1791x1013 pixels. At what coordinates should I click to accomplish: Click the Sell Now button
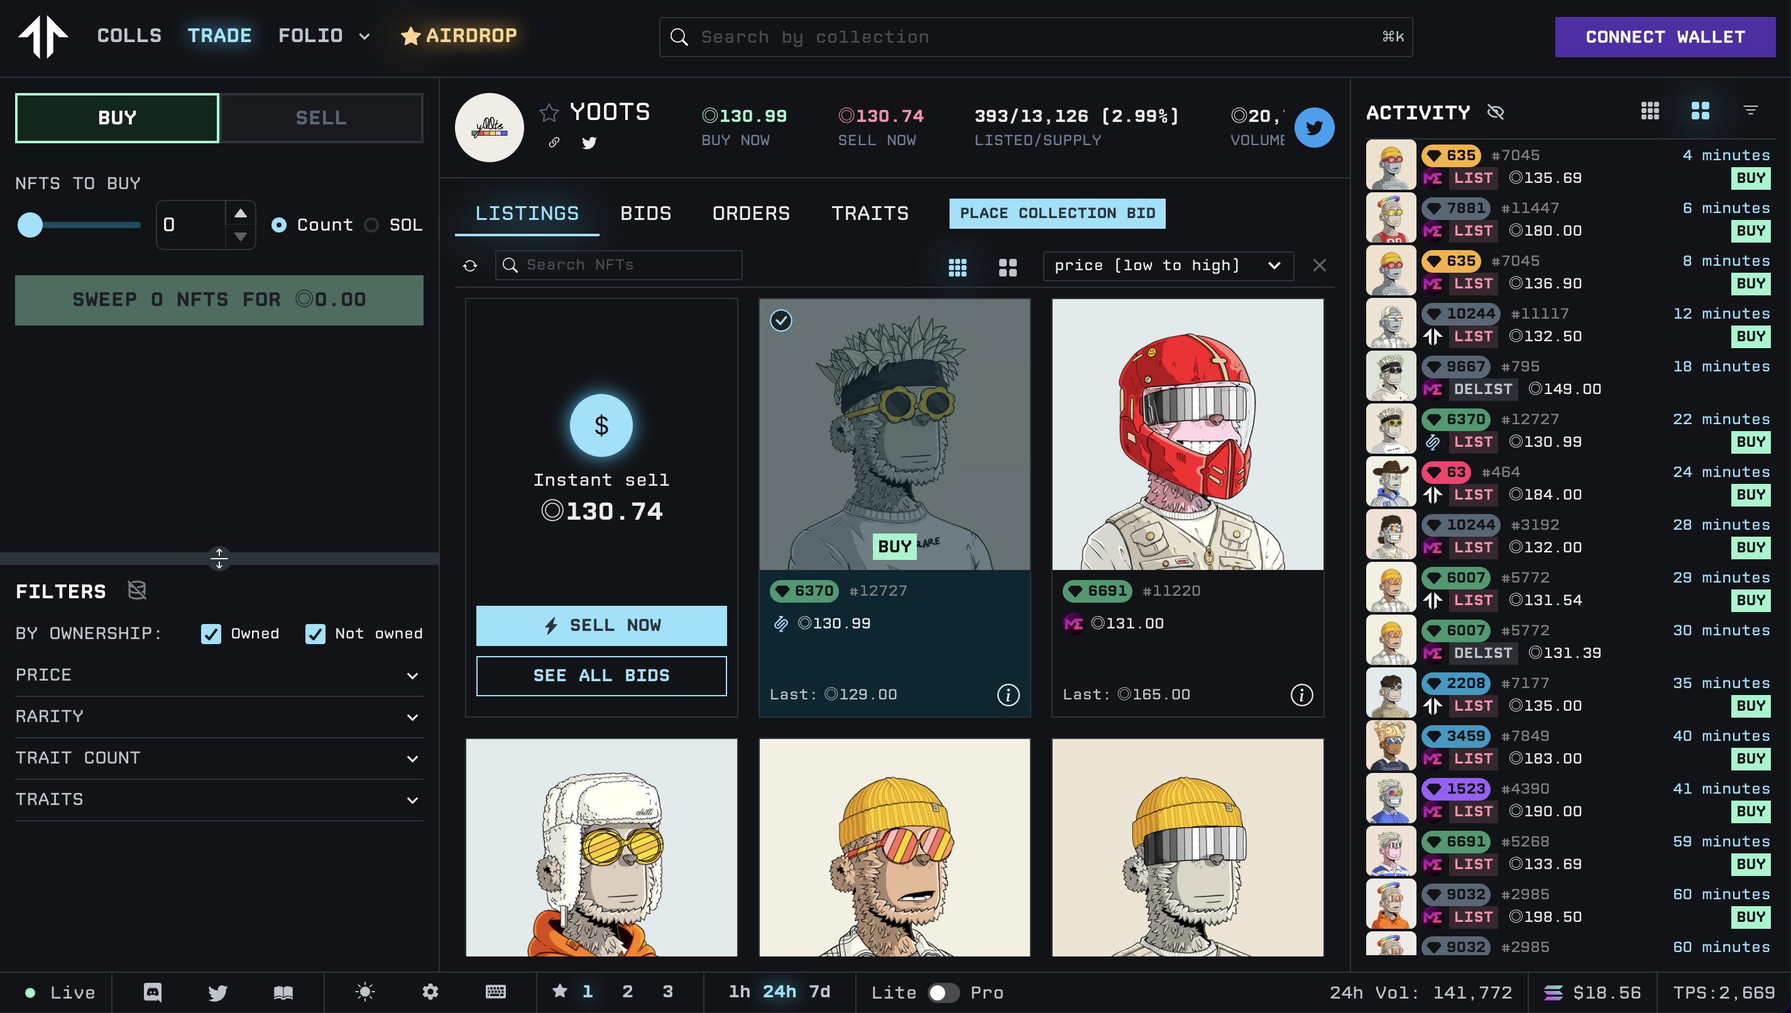point(601,625)
